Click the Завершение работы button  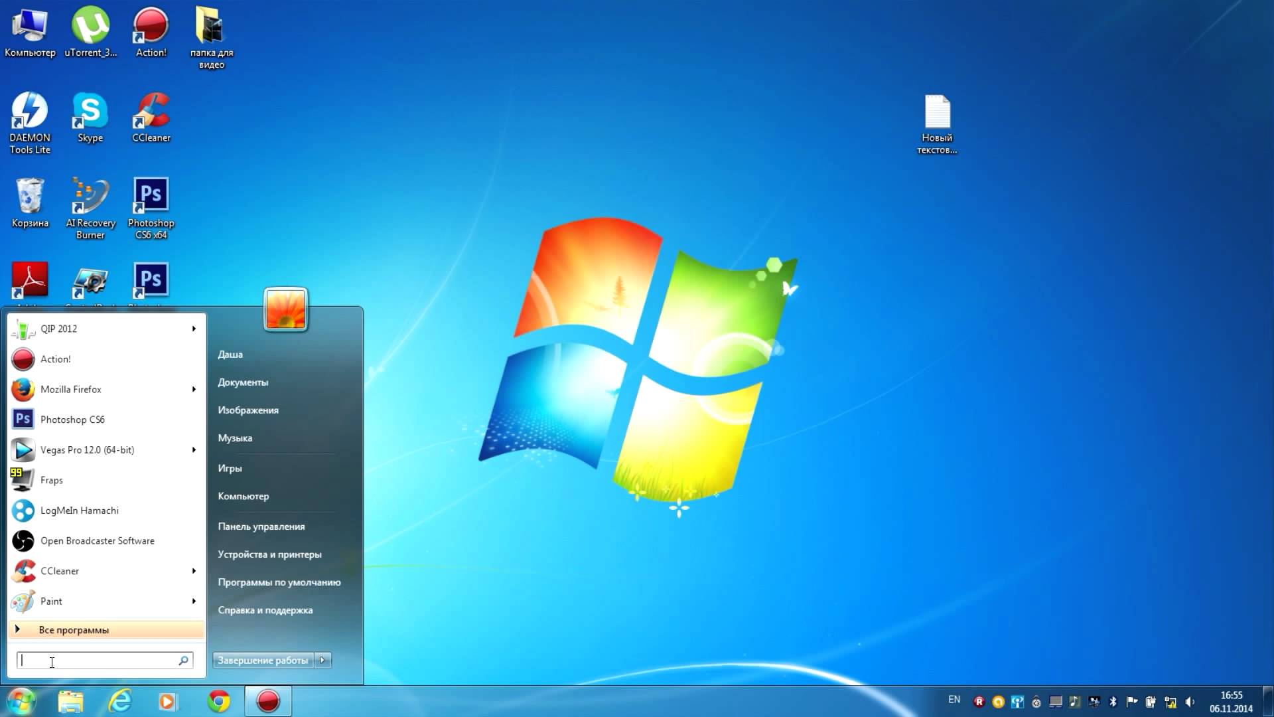point(263,660)
